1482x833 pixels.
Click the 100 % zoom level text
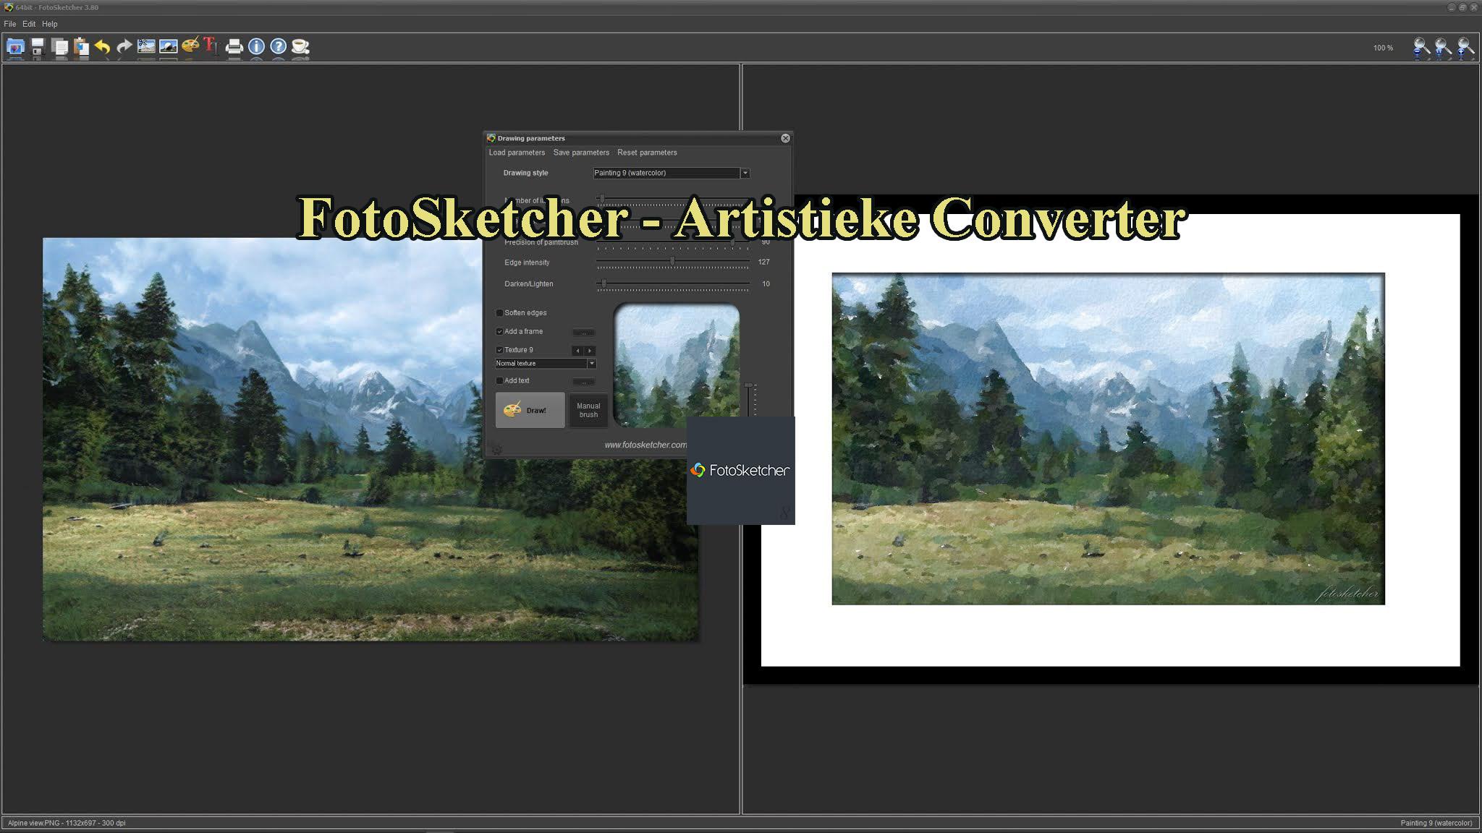[1383, 48]
